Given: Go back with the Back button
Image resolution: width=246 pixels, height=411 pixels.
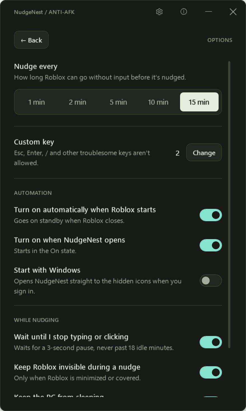Looking at the screenshot, I should [x=31, y=40].
